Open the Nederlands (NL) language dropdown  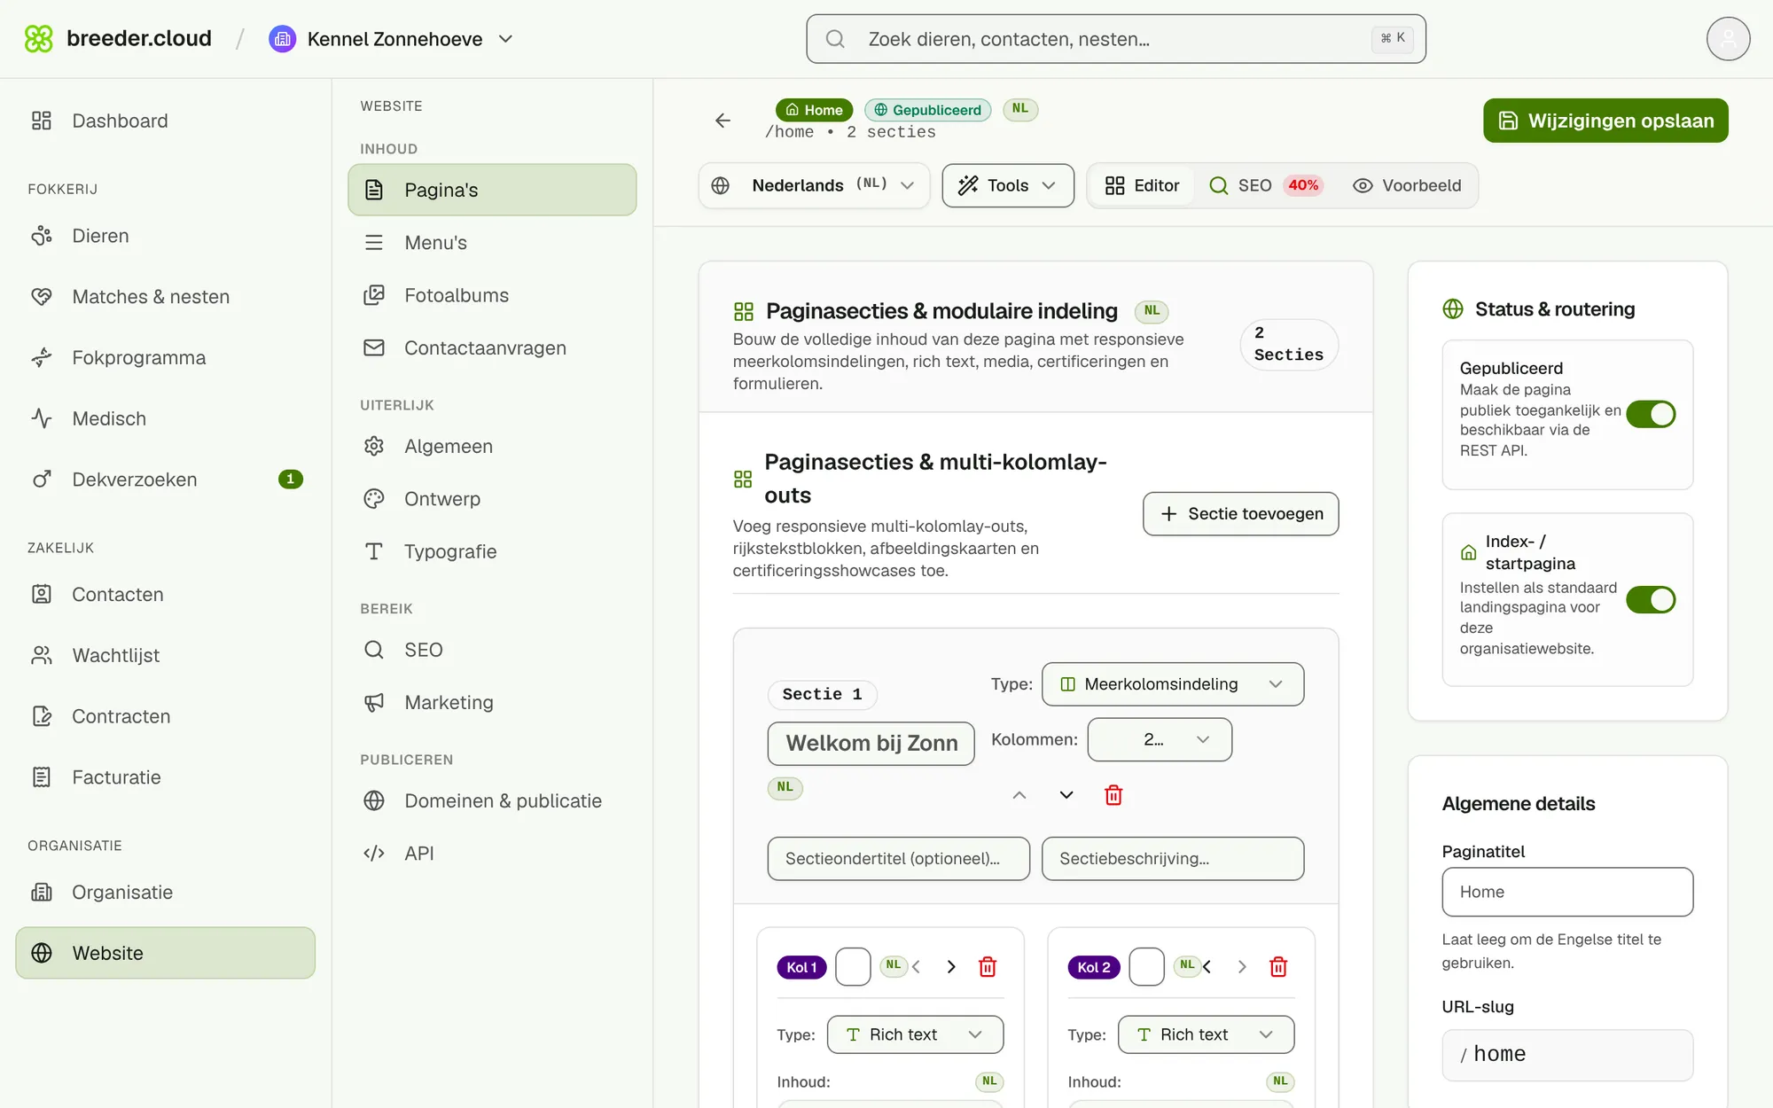point(814,185)
